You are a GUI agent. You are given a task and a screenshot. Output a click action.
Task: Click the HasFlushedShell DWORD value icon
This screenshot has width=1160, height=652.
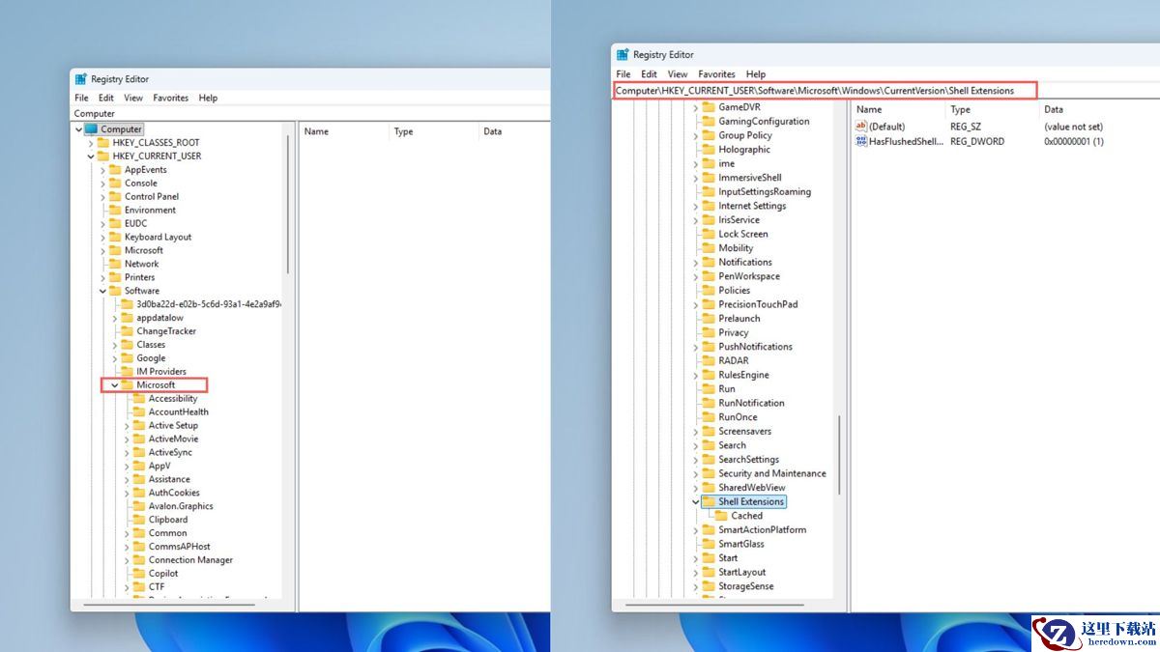861,141
